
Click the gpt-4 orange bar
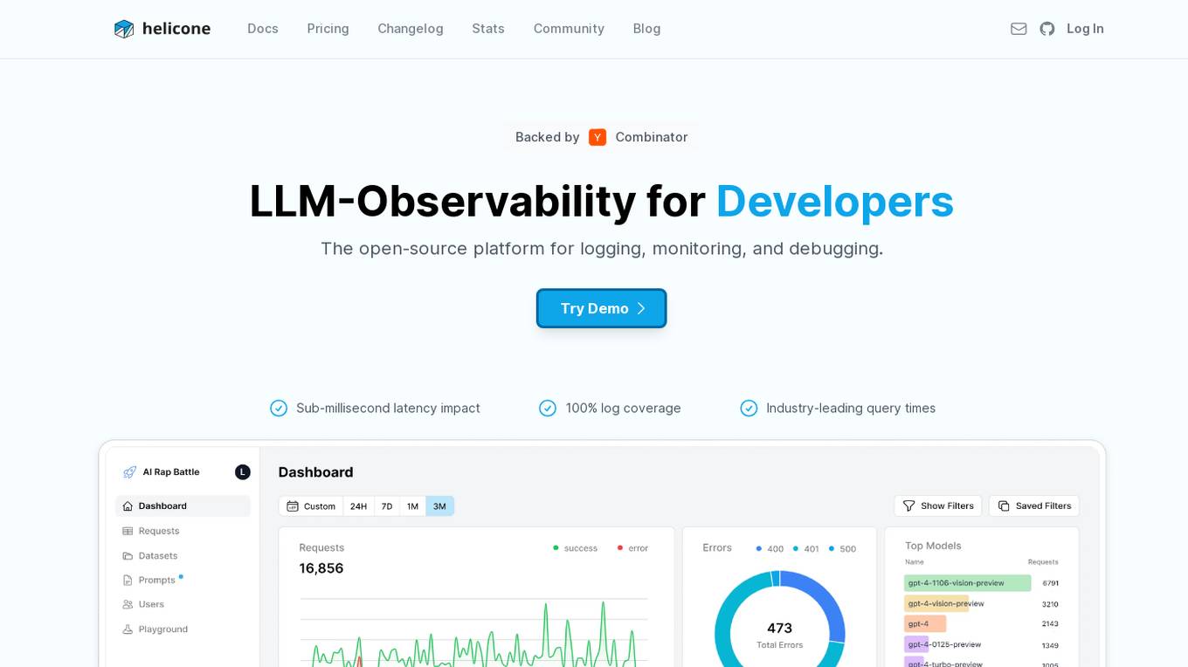pyautogui.click(x=925, y=624)
